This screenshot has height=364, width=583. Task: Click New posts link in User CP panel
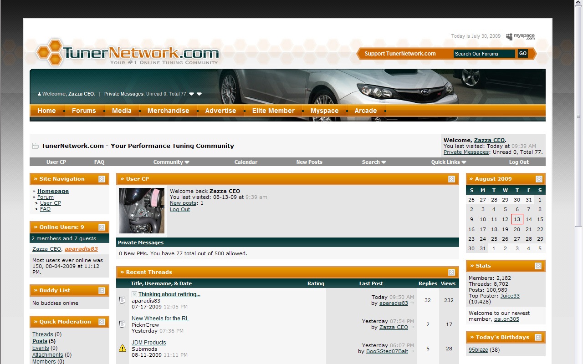click(x=184, y=203)
